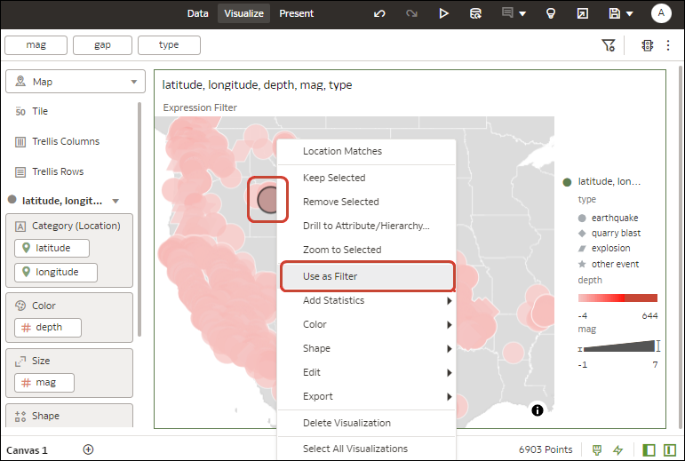Open the filter bar three-dot menu
Screen dimensions: 685x461
click(668, 45)
